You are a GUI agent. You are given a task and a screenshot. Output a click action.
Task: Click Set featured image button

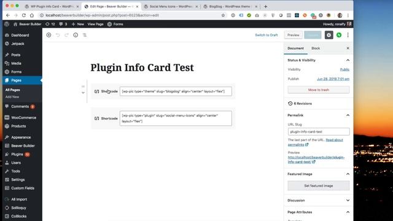tap(319, 185)
